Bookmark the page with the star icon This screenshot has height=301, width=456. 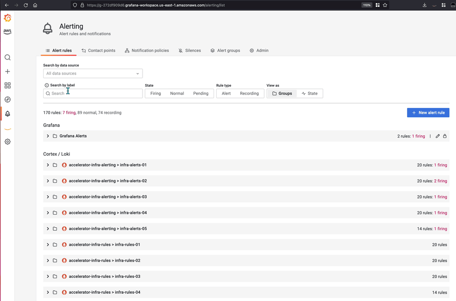pos(385,5)
